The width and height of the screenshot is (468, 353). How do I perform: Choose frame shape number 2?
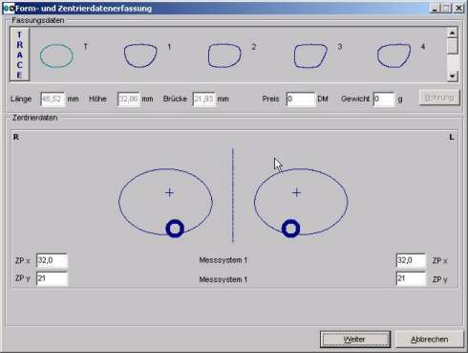[224, 55]
